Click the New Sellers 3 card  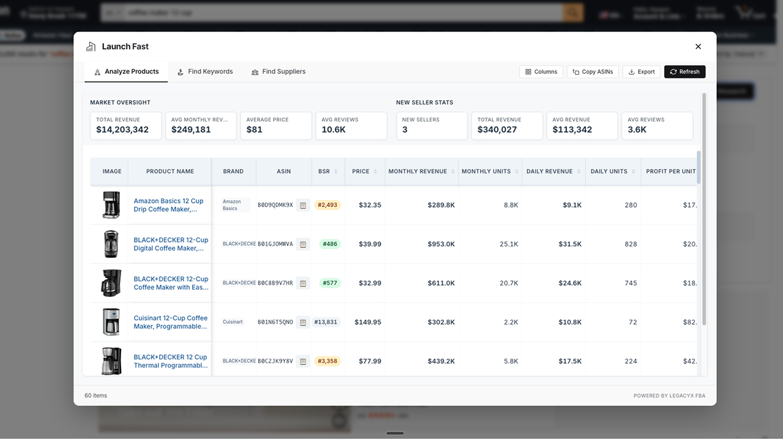(x=432, y=125)
